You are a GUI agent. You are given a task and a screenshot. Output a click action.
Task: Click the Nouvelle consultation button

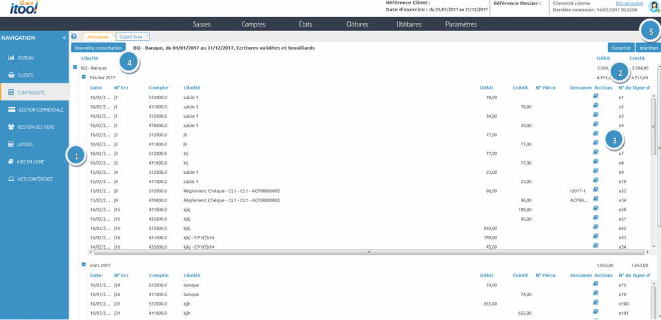pyautogui.click(x=98, y=48)
